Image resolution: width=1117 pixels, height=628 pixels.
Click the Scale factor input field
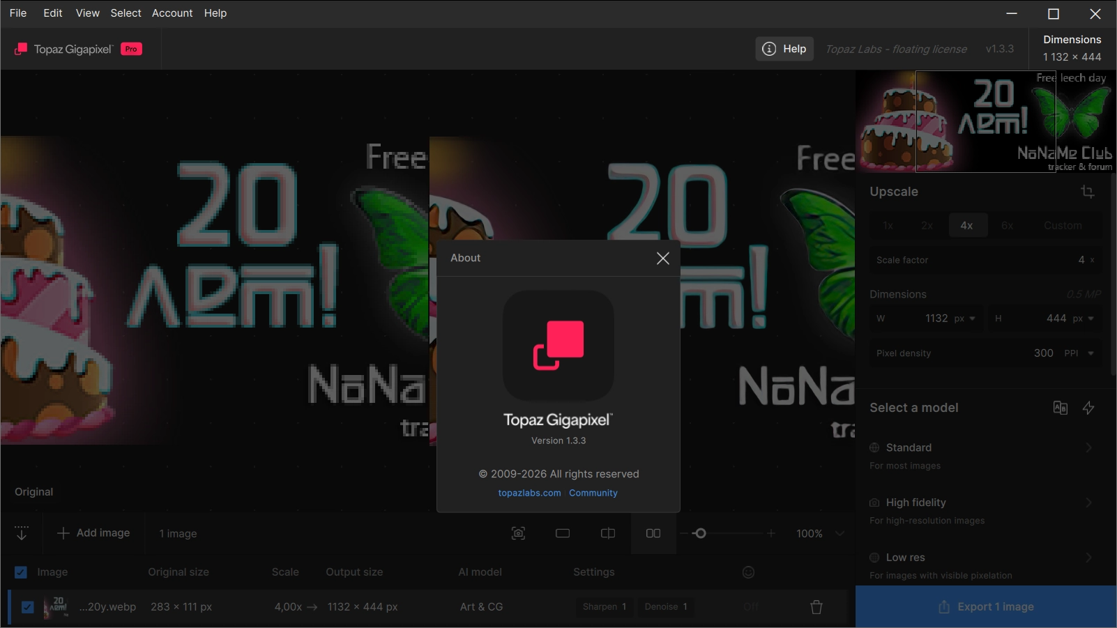click(x=986, y=260)
